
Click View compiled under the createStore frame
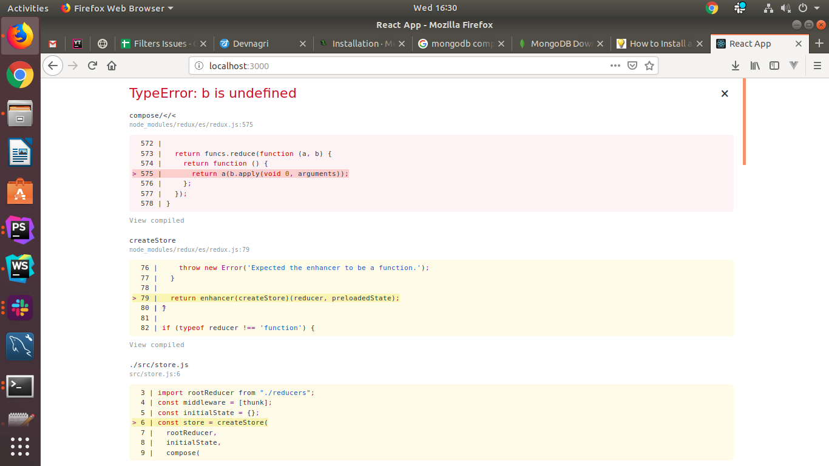coord(157,345)
